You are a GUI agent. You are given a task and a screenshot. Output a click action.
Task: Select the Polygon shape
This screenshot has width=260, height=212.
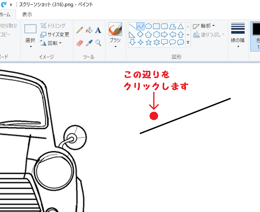(x=173, y=27)
